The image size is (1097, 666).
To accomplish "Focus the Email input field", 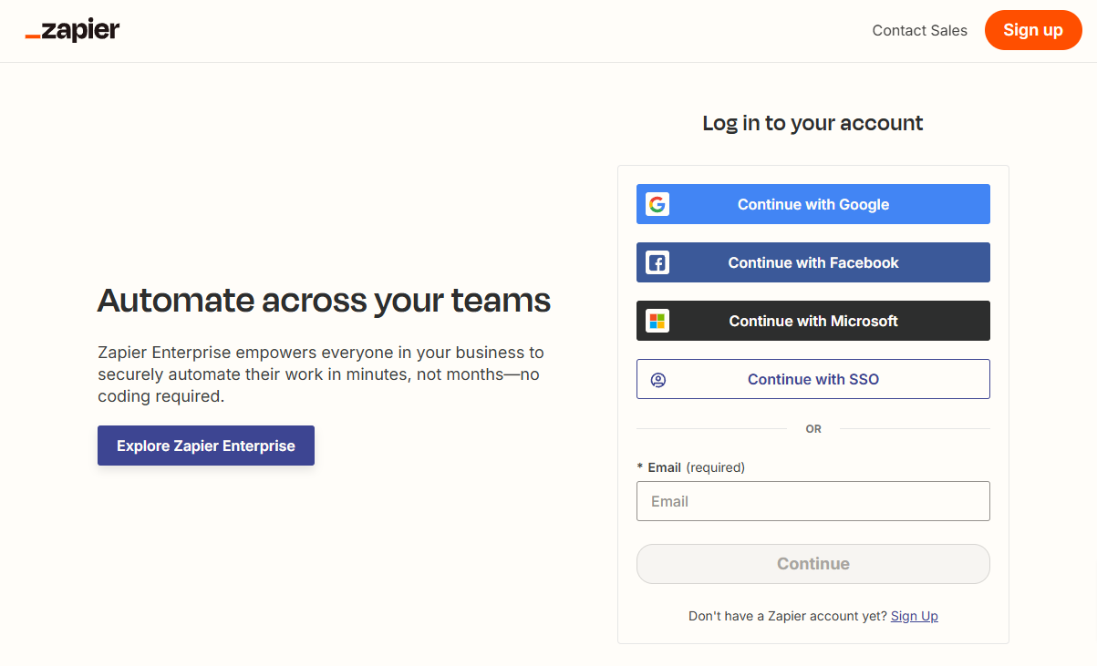I will [x=813, y=501].
